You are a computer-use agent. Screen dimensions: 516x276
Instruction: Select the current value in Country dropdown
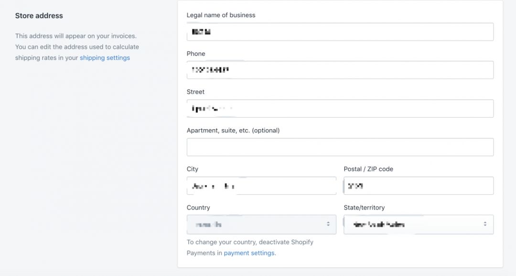[261, 224]
